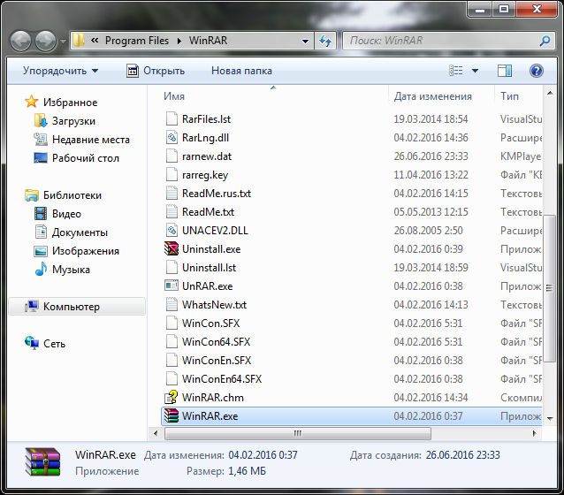The width and height of the screenshot is (564, 495).
Task: Click horizontal scrollbar left arrow
Action: pyautogui.click(x=156, y=433)
